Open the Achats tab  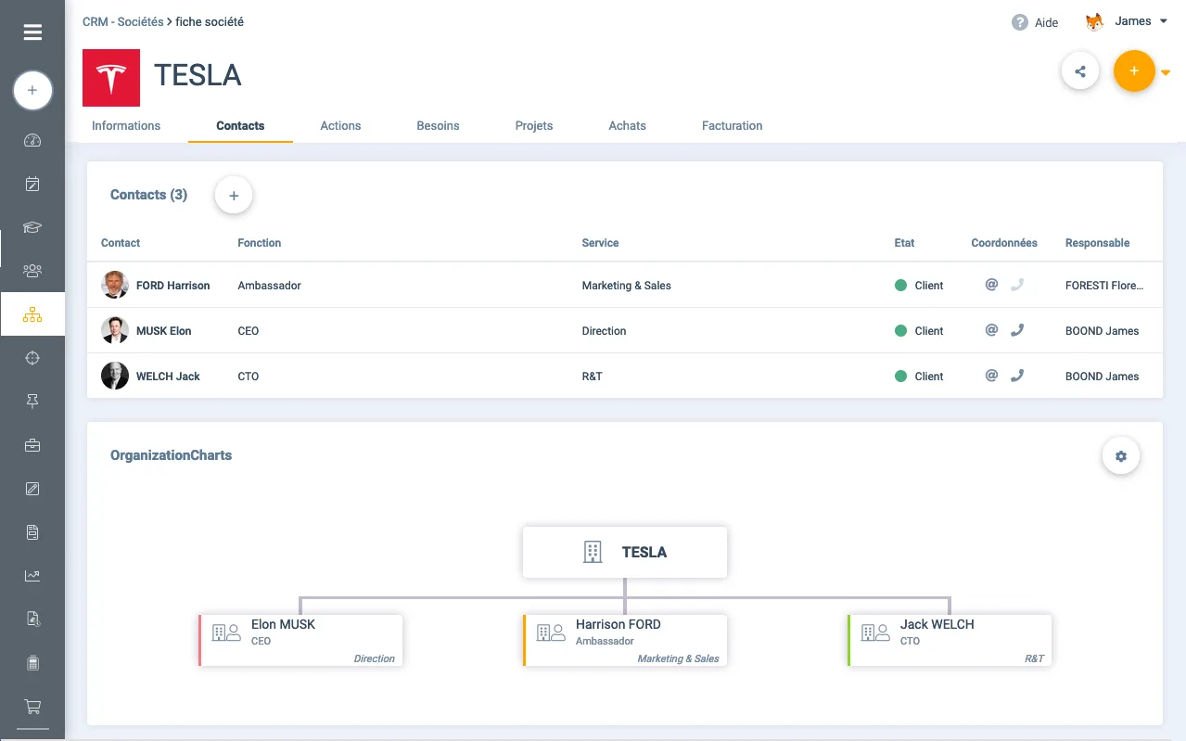coord(628,126)
